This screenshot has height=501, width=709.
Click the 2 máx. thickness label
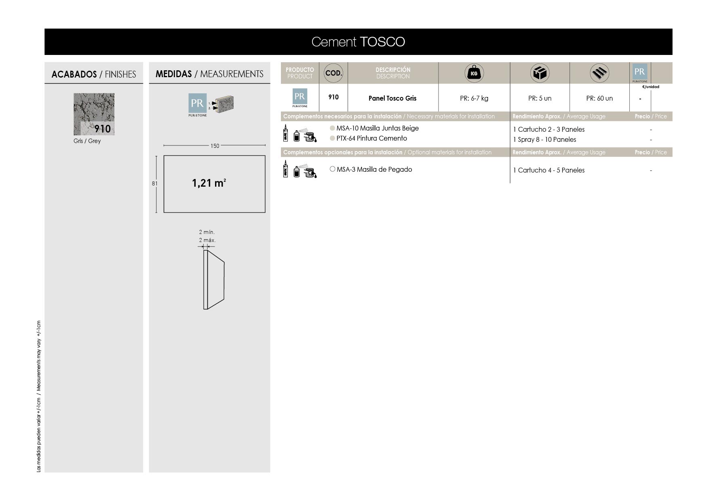pos(207,240)
